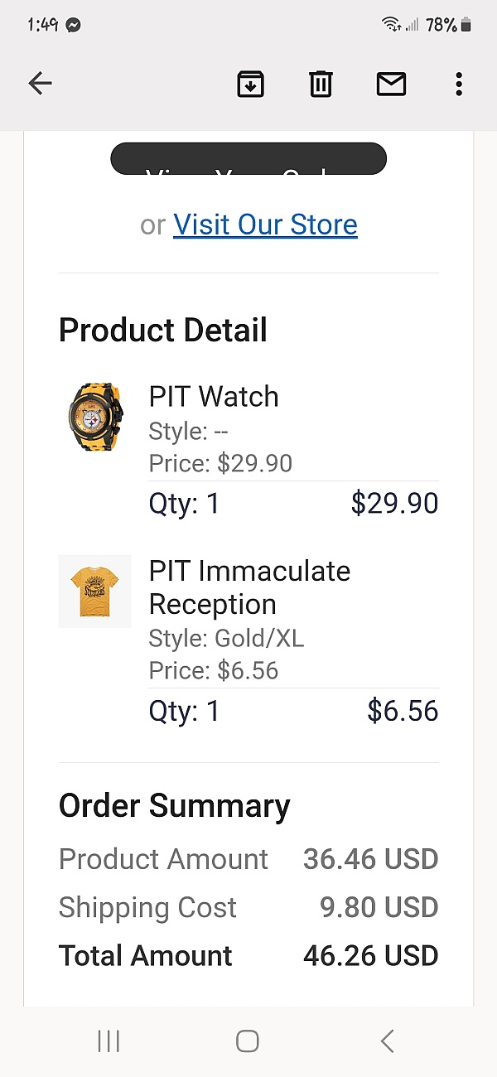Viewport: 497px width, 1077px height.
Task: Tap the Messenger notification icon in status bar
Action: [73, 25]
